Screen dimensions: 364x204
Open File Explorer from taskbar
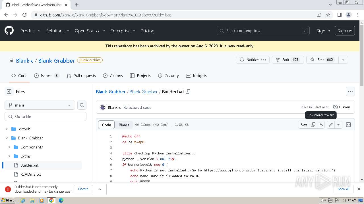[x=32, y=200]
